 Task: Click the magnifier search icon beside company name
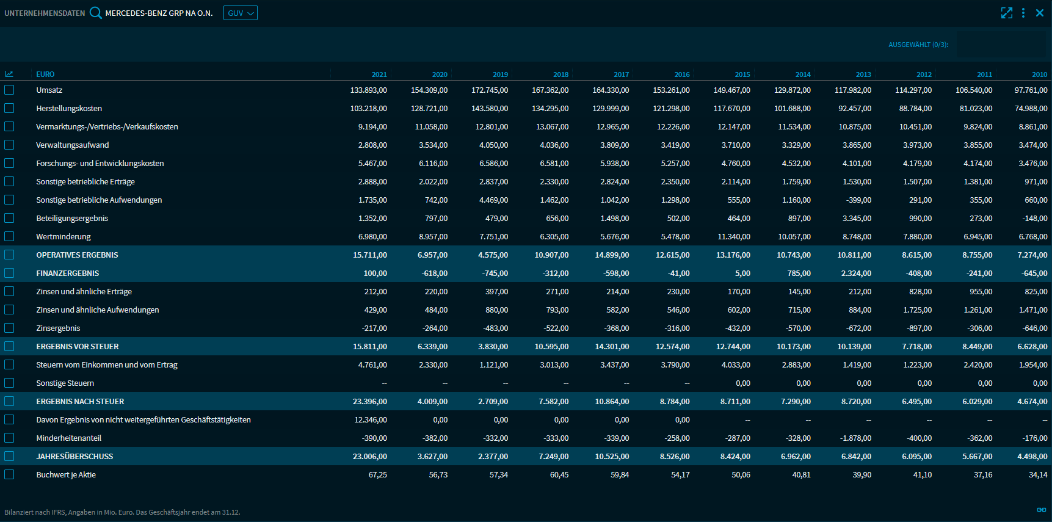pos(95,13)
